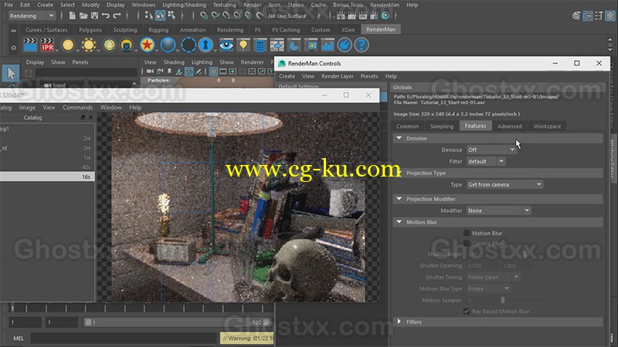Viewport: 618px width, 347px height.
Task: Open the Presets menu in RenderMan Controls
Action: (x=369, y=76)
